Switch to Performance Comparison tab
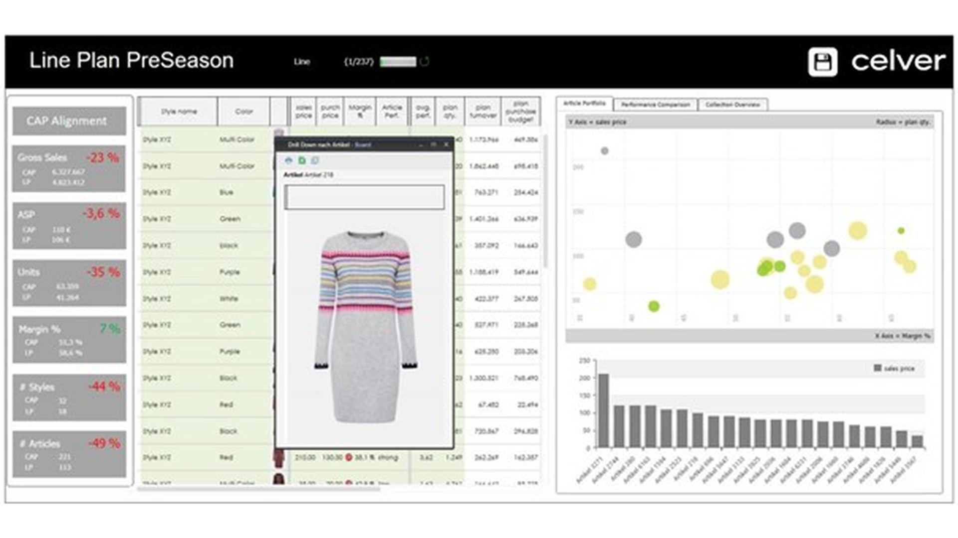The height and width of the screenshot is (538, 958). point(655,105)
